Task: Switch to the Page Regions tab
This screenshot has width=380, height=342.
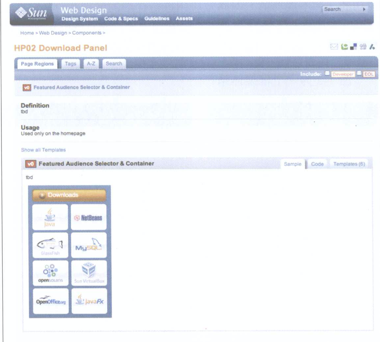Action: [x=37, y=64]
